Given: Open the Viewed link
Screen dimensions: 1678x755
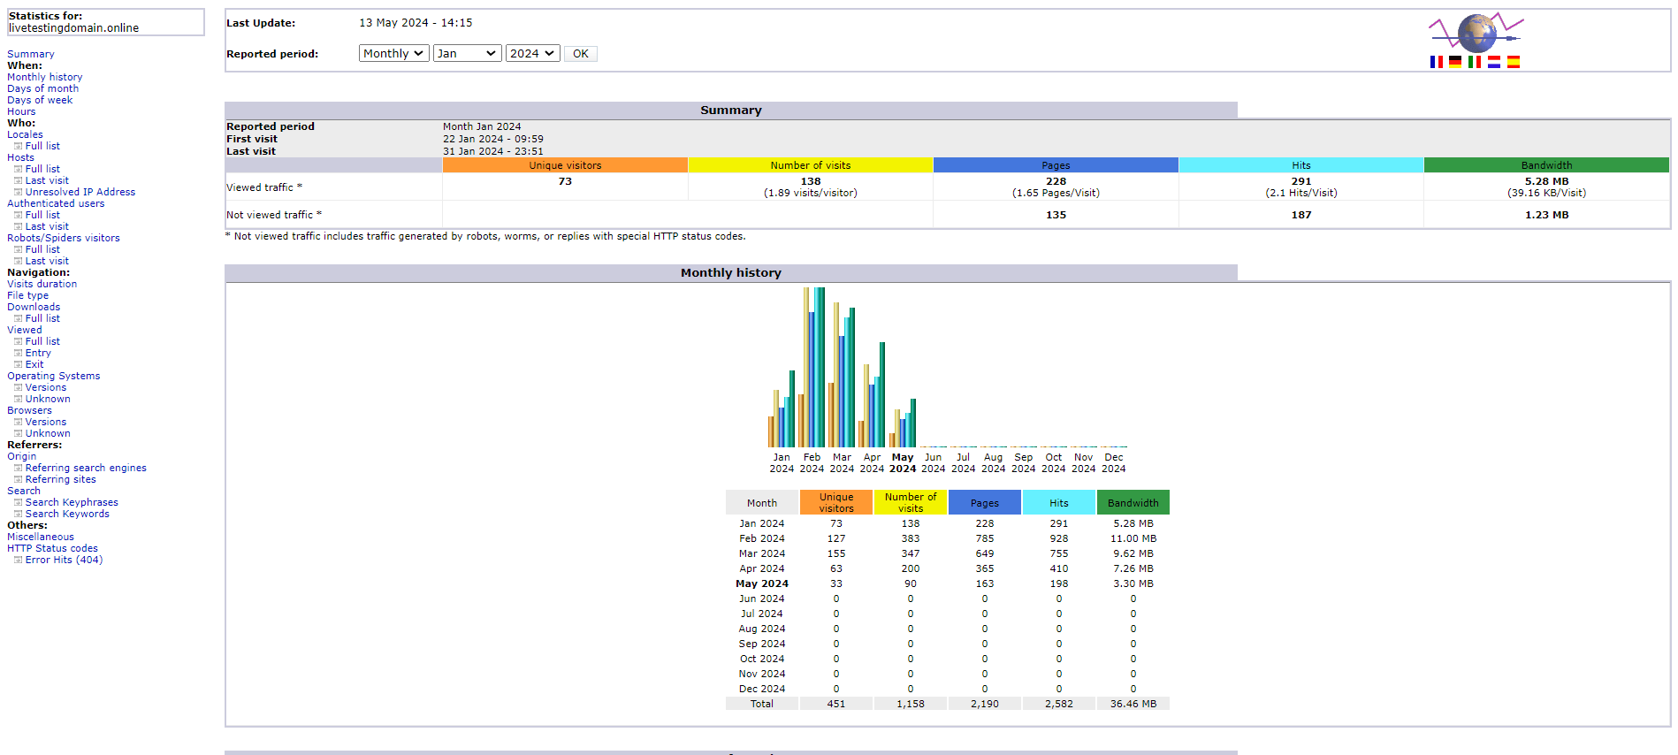Looking at the screenshot, I should pyautogui.click(x=25, y=330).
